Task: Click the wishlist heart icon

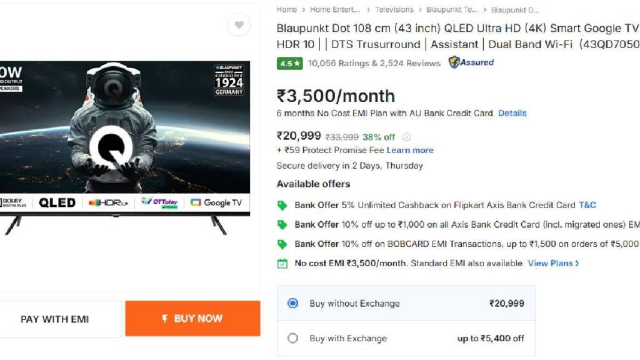Action: point(239,25)
